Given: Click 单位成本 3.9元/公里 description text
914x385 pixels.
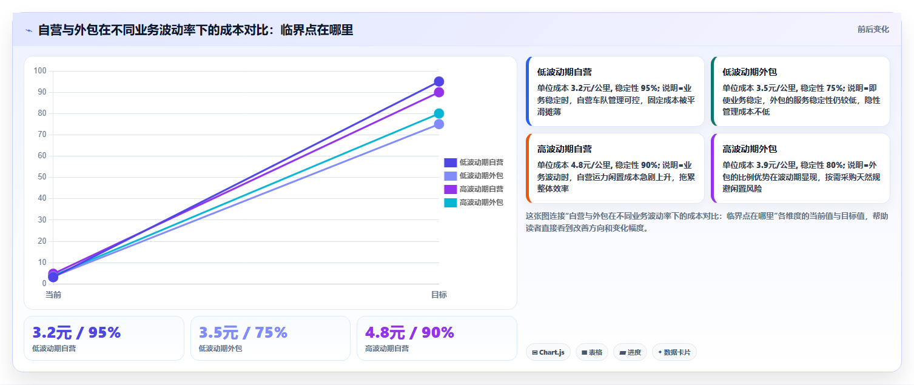Looking at the screenshot, I should [802, 176].
